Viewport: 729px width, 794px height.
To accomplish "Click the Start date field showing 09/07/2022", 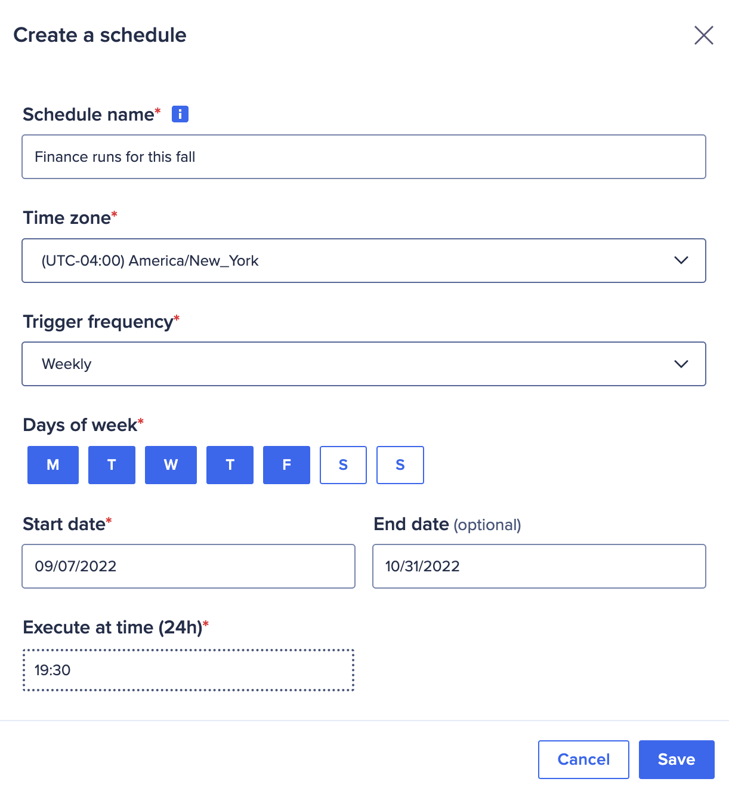I will (x=189, y=566).
